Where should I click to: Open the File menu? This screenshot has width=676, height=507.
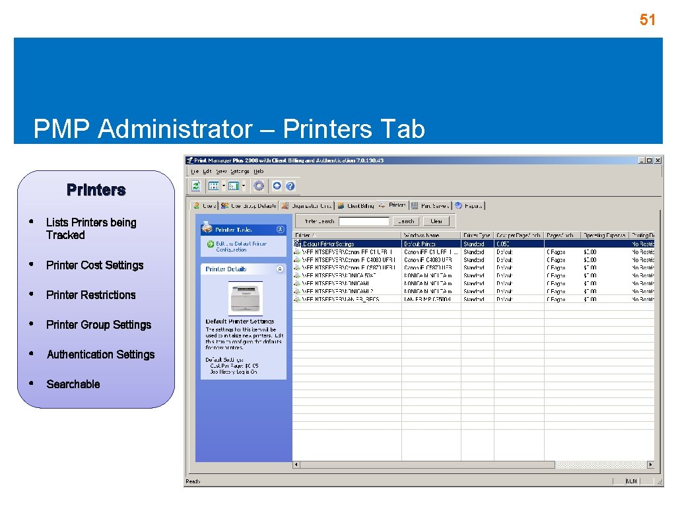point(195,171)
